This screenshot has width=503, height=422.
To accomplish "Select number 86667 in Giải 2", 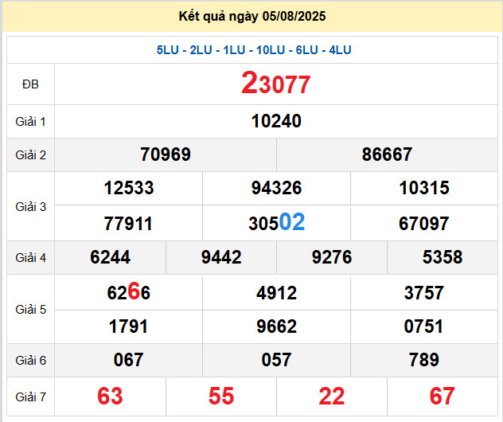I will click(x=387, y=154).
